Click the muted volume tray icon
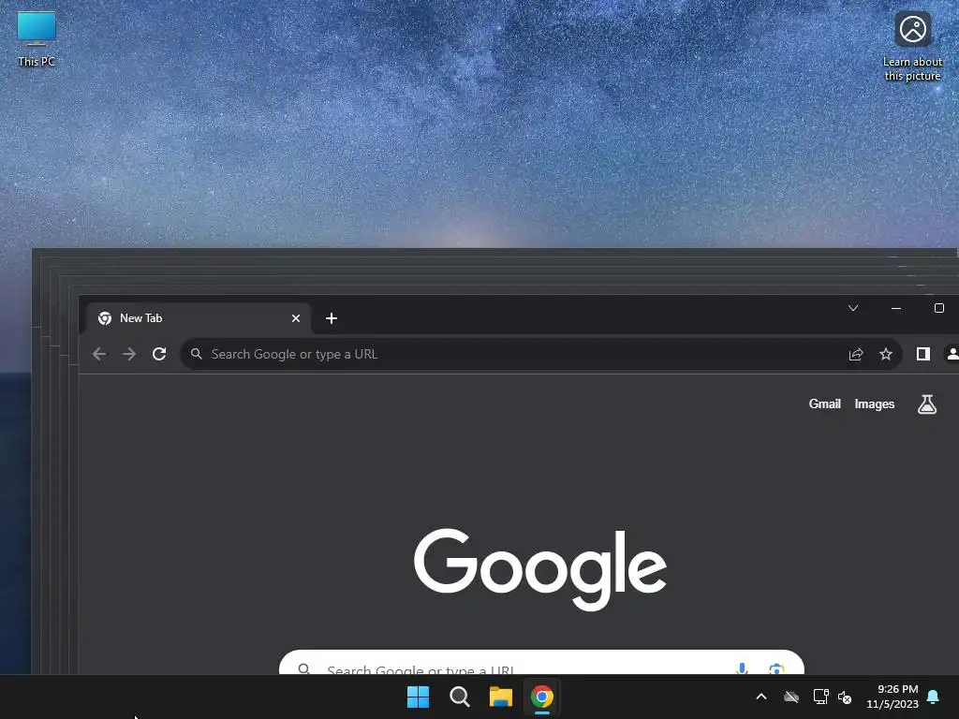959x719 pixels. click(x=845, y=697)
